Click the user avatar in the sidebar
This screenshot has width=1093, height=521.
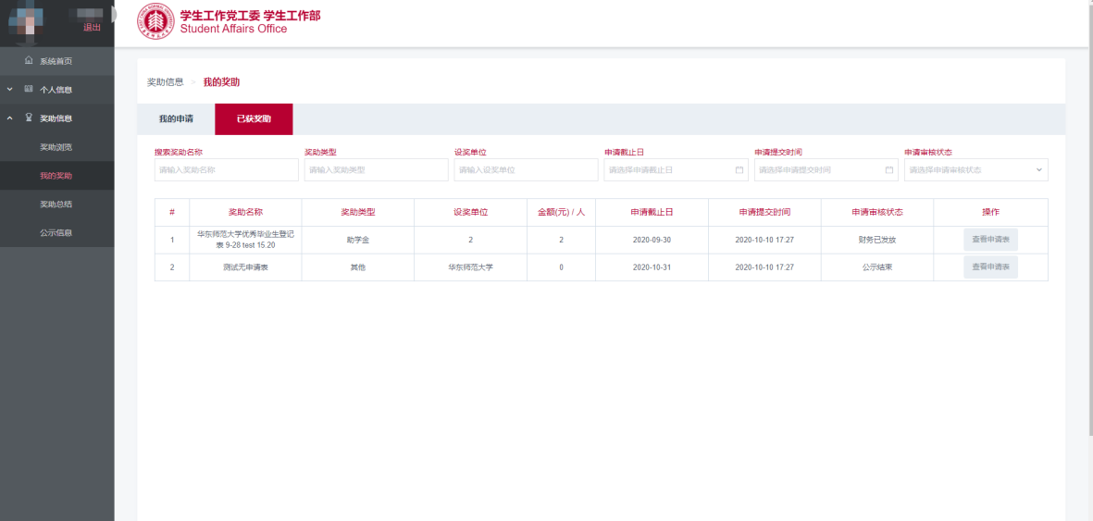point(28,20)
